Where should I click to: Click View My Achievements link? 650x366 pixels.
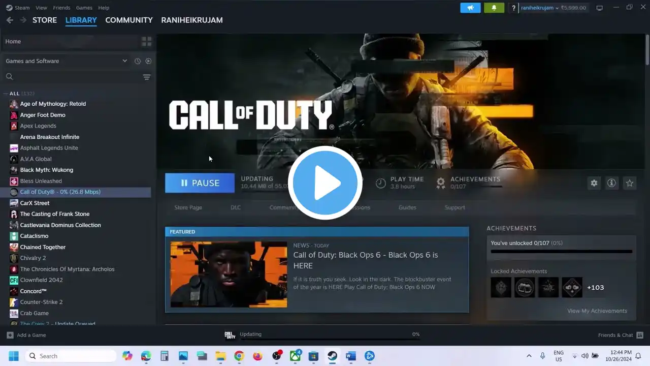pos(597,311)
